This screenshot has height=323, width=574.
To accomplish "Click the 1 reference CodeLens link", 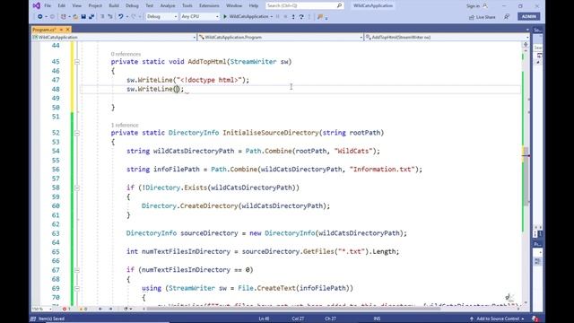I will pyautogui.click(x=125, y=125).
